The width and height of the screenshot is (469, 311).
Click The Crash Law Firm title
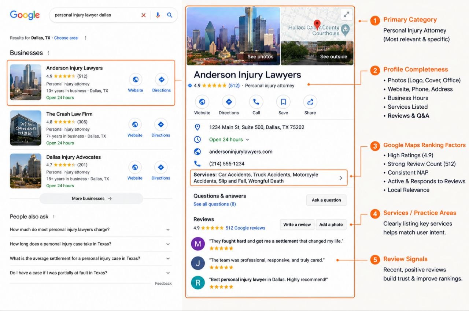point(69,114)
